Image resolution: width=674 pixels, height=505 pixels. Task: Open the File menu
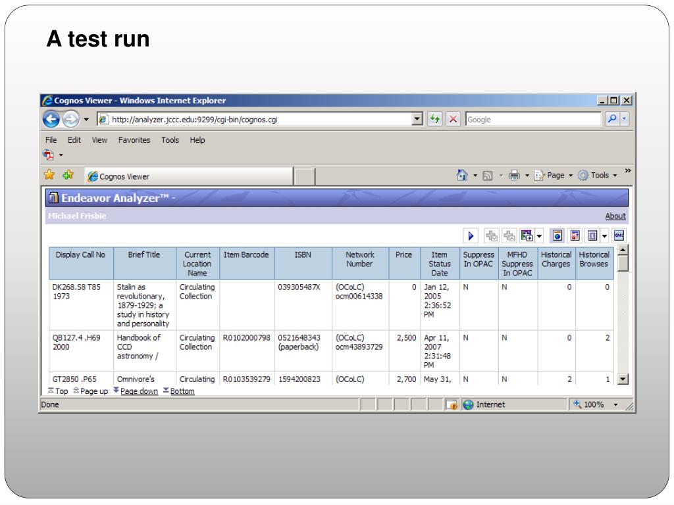click(x=51, y=140)
